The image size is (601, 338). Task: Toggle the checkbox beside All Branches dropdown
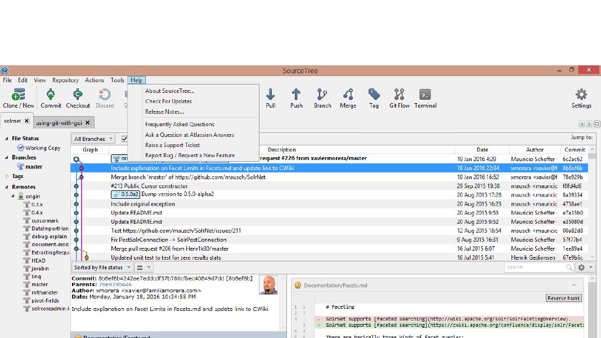pyautogui.click(x=124, y=139)
